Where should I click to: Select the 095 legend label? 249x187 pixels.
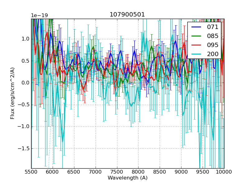pyautogui.click(x=213, y=45)
